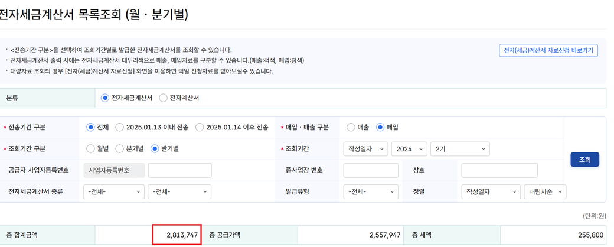Select 반기별 inquiry period type
Viewport: 614px width, 247px height.
pyautogui.click(x=155, y=149)
